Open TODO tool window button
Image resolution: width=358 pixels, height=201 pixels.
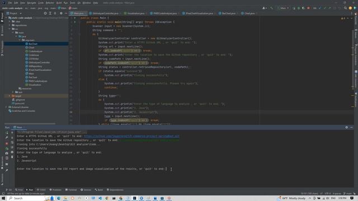pyautogui.click(x=41, y=190)
